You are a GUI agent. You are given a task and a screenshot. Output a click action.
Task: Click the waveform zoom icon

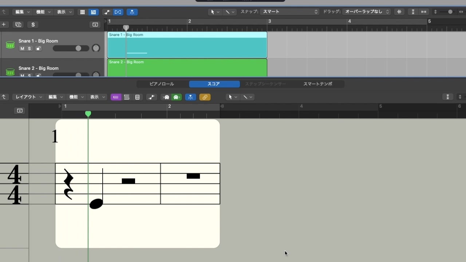point(399,12)
